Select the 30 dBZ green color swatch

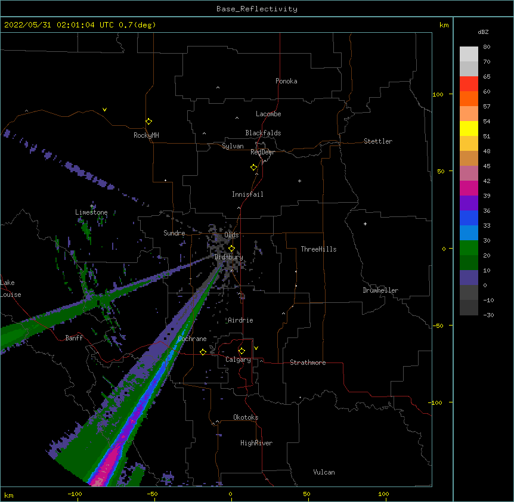469,248
